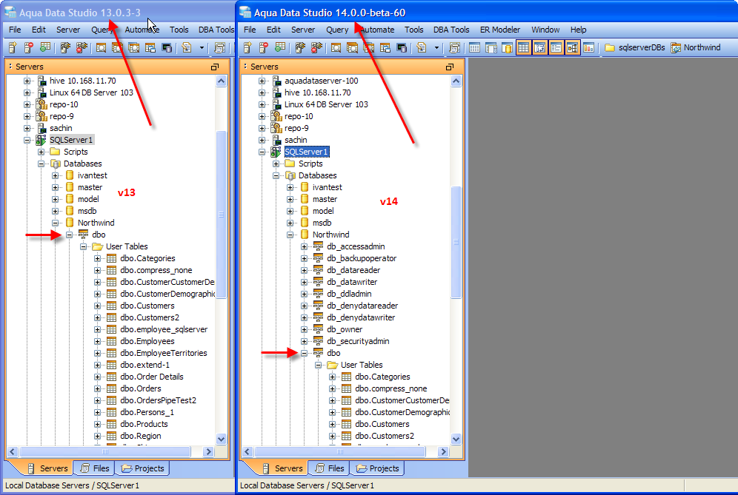The width and height of the screenshot is (738, 495).
Task: Expand db_owner node in v14 tree
Action: (304, 329)
